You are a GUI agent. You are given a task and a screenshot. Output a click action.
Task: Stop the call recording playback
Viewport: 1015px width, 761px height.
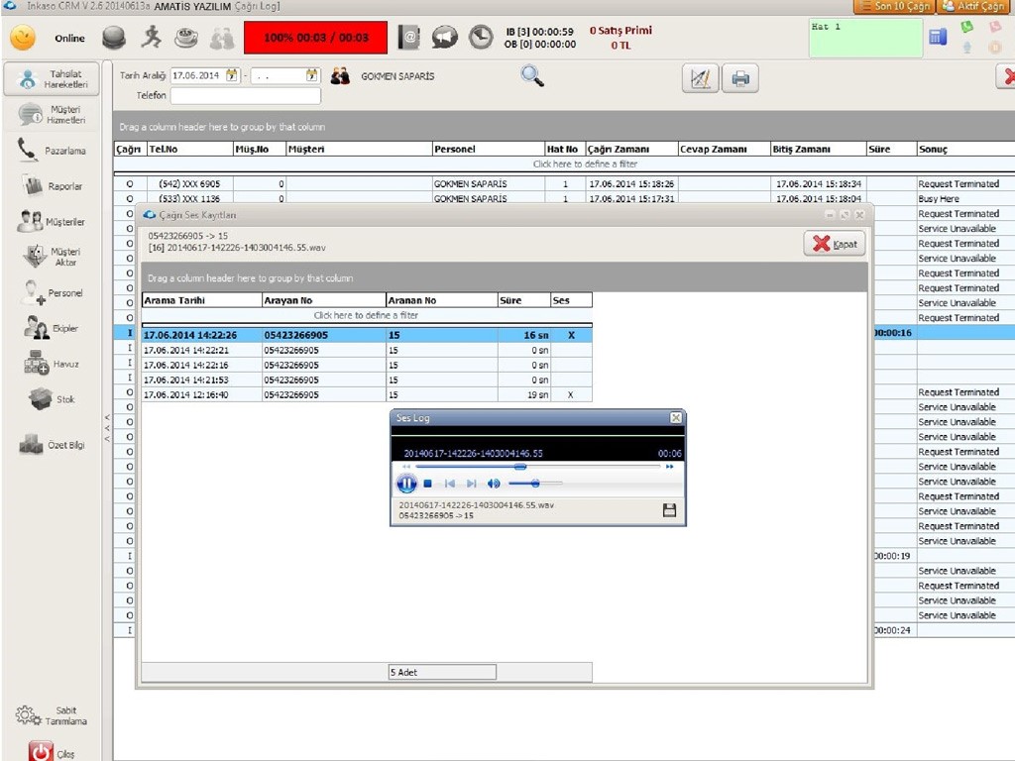pyautogui.click(x=428, y=484)
